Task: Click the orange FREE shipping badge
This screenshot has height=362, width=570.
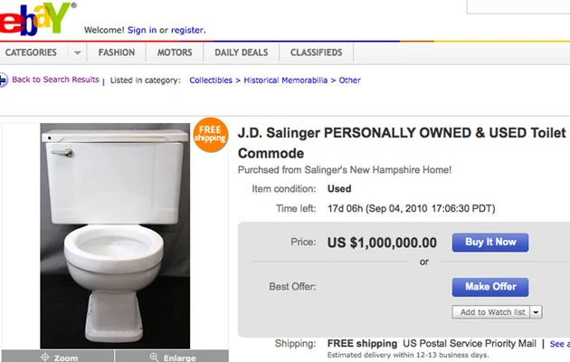Action: (x=211, y=134)
